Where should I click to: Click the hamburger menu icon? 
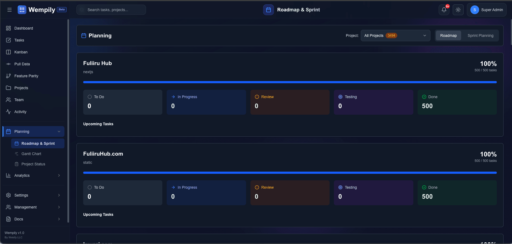tap(10, 10)
